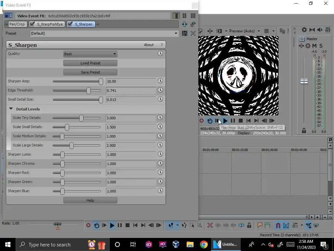Click Edge Threshold value field 0.741
This screenshot has width=334, height=251.
(x=131, y=91)
